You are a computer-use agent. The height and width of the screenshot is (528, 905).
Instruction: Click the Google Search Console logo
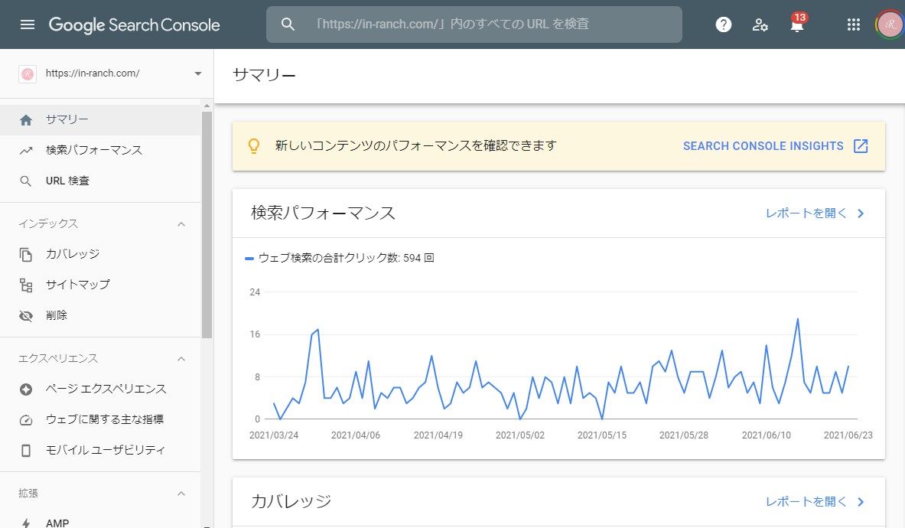pyautogui.click(x=134, y=24)
